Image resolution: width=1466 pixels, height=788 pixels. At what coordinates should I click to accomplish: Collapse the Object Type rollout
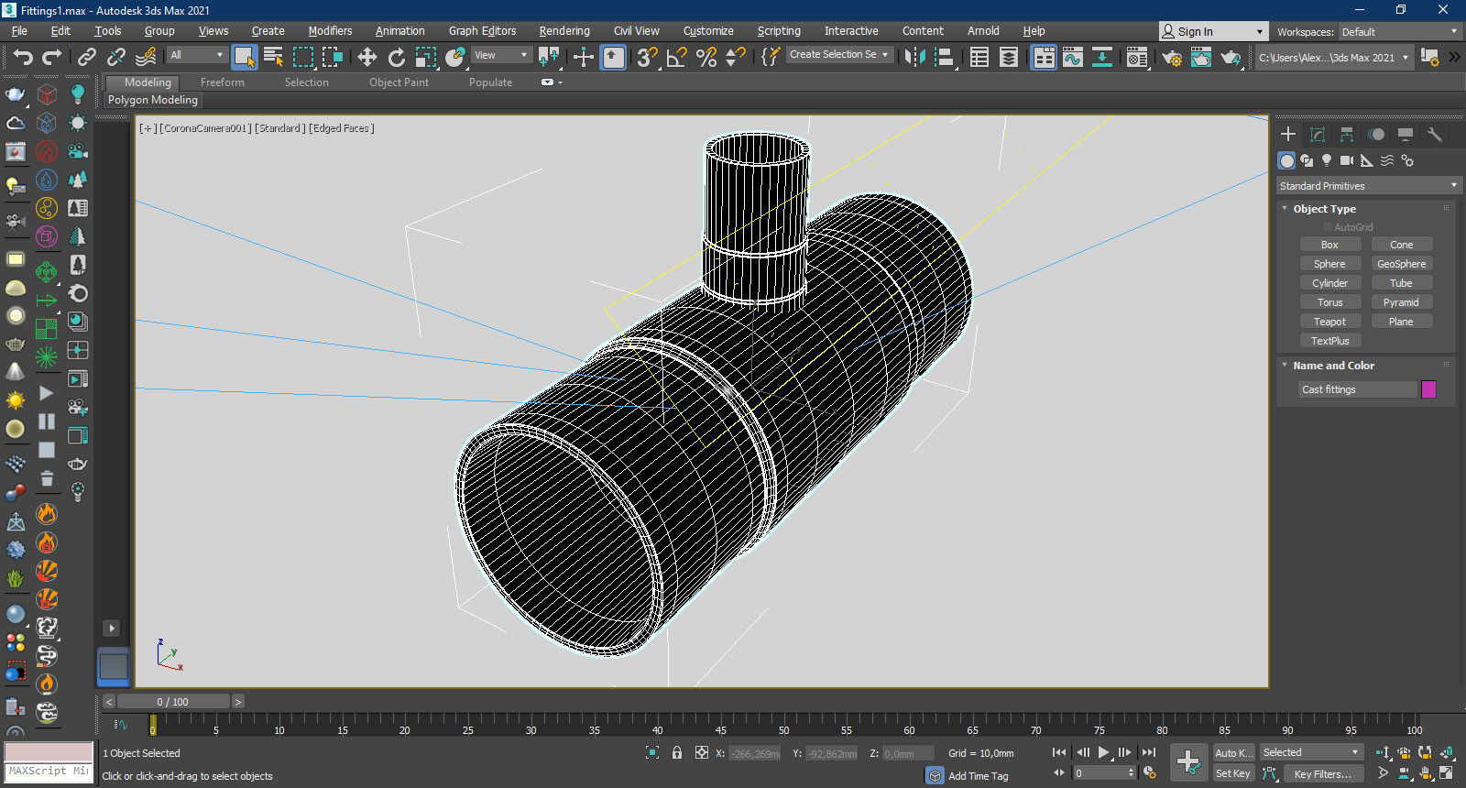tap(1285, 209)
